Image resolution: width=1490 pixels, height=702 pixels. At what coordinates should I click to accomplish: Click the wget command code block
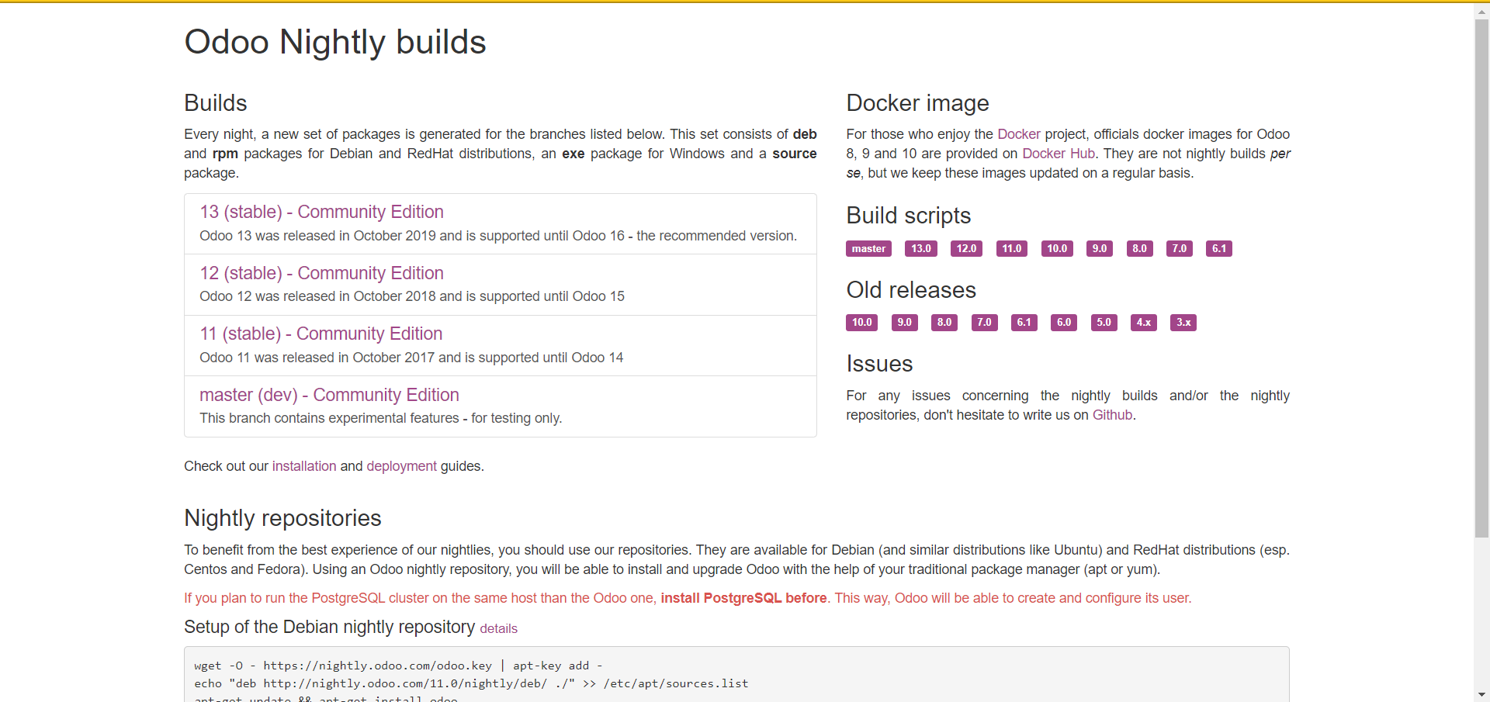(736, 675)
